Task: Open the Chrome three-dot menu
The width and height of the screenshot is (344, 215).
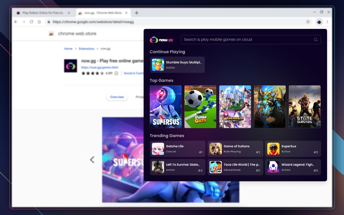Action: pyautogui.click(x=327, y=22)
